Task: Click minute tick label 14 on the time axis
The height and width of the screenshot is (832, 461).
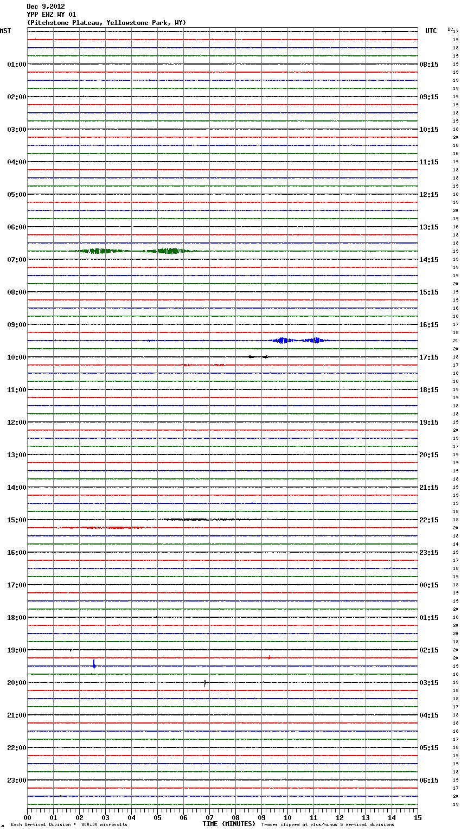Action: point(392,817)
